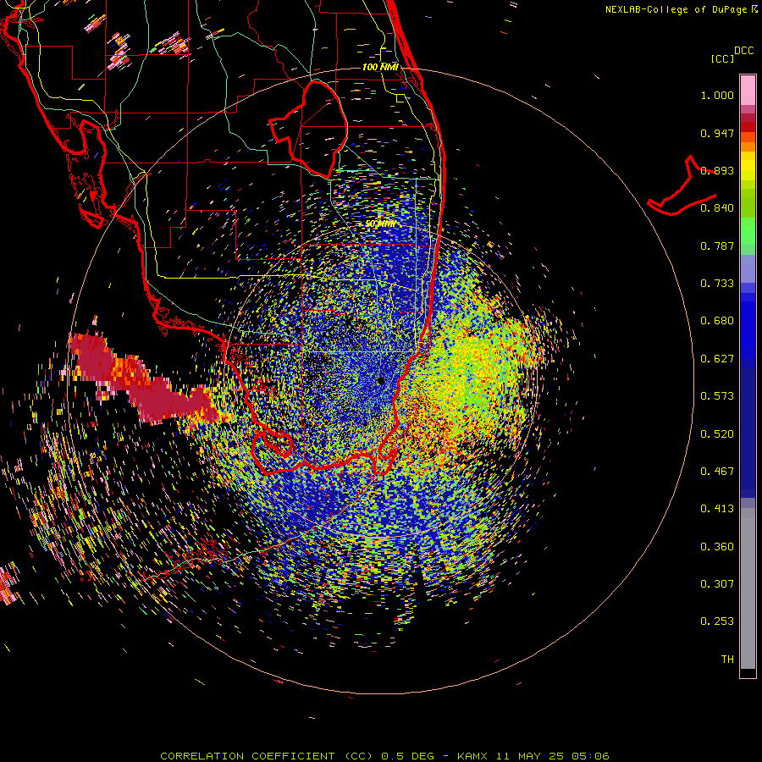The width and height of the screenshot is (762, 762).
Task: Click the 1.000 legend value
Action: pyautogui.click(x=717, y=95)
